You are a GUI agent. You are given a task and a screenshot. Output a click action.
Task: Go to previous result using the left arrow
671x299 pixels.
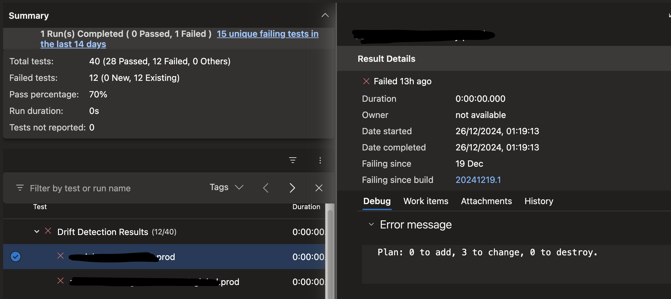(x=265, y=188)
